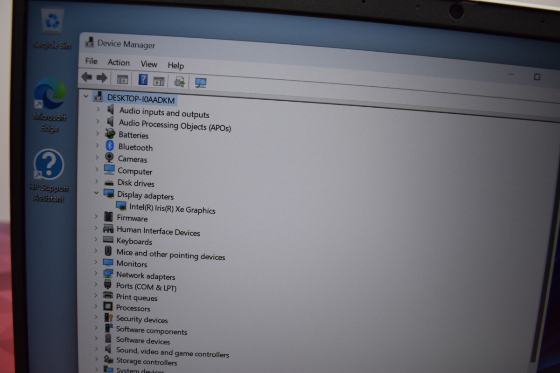The width and height of the screenshot is (560, 373).
Task: Click the Processors category icon
Action: 108,307
